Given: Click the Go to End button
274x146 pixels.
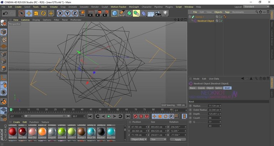Looking at the screenshot, I should 128,116.
